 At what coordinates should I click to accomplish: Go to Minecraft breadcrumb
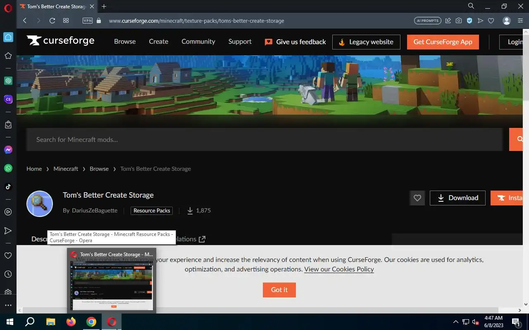pos(66,169)
